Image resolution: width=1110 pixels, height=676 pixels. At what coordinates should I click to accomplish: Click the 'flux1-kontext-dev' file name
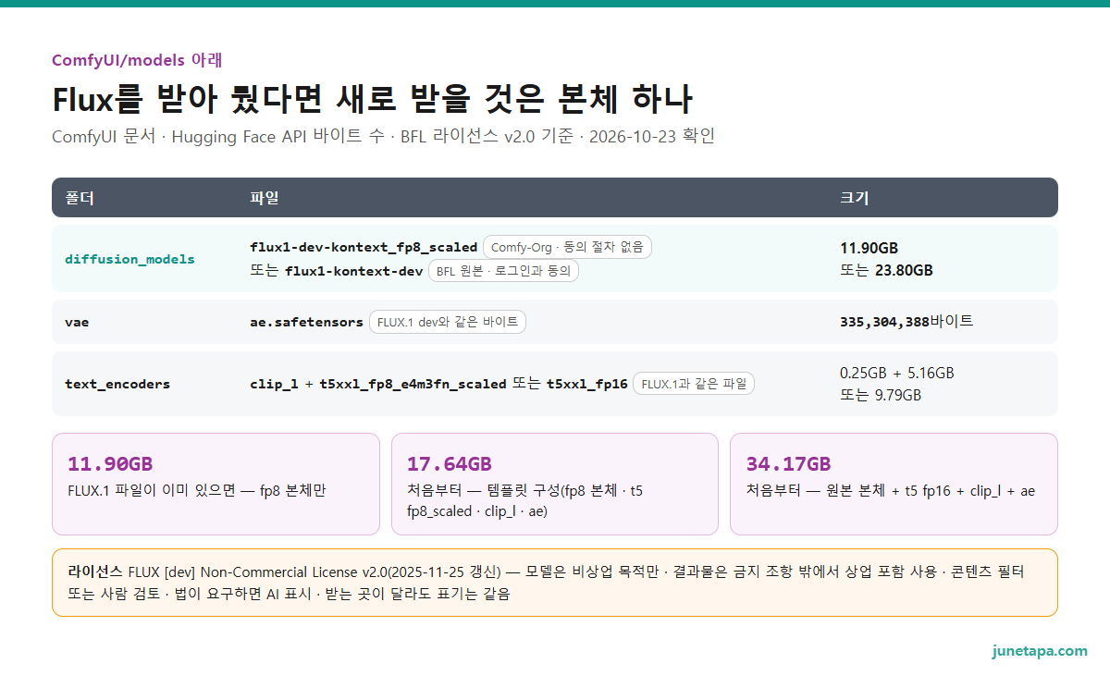point(353,271)
